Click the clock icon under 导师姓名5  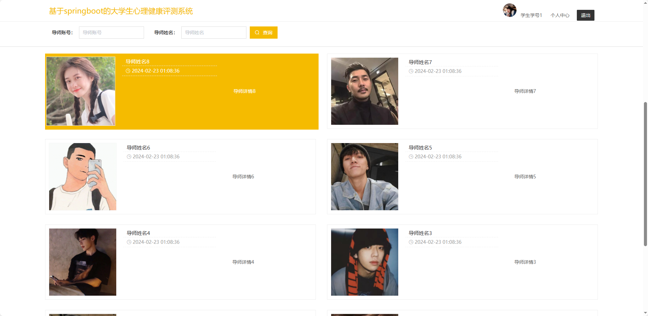411,157
